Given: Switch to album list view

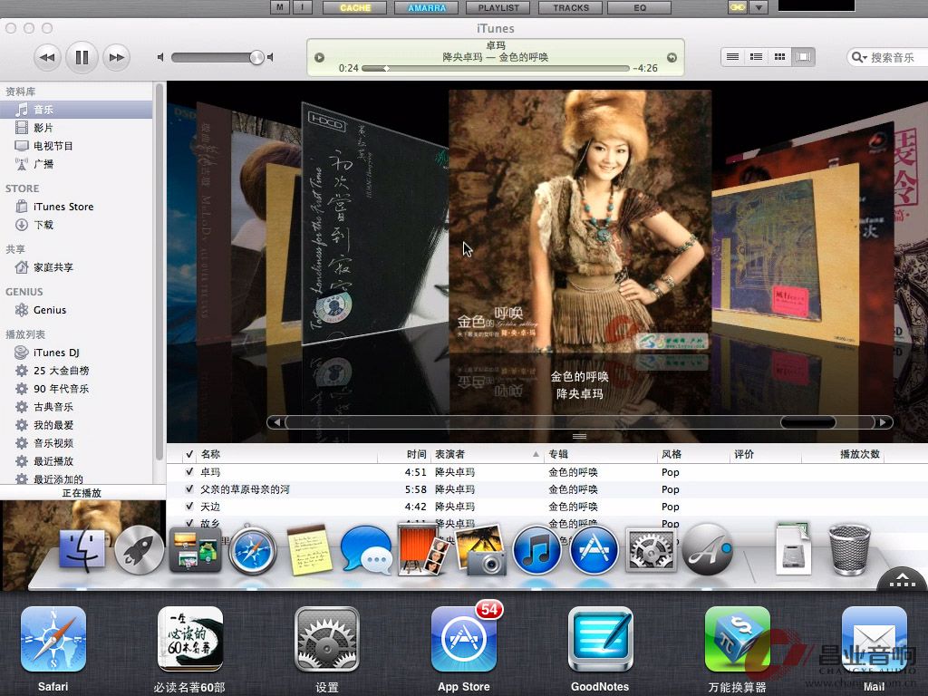Looking at the screenshot, I should [x=756, y=57].
